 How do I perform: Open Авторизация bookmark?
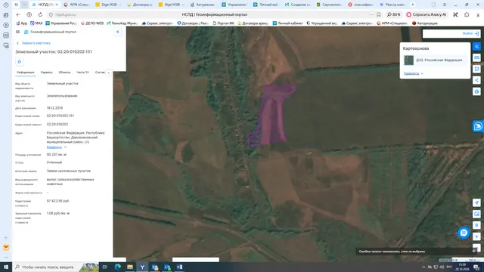[x=425, y=23]
